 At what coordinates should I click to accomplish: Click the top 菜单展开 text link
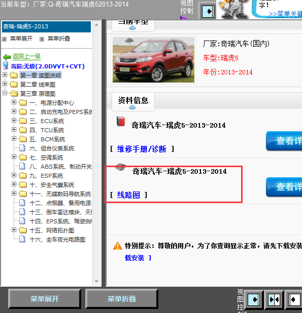(21, 38)
